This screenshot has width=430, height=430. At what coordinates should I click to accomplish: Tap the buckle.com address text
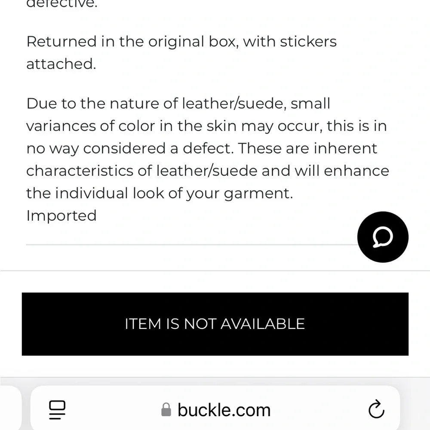point(224,410)
